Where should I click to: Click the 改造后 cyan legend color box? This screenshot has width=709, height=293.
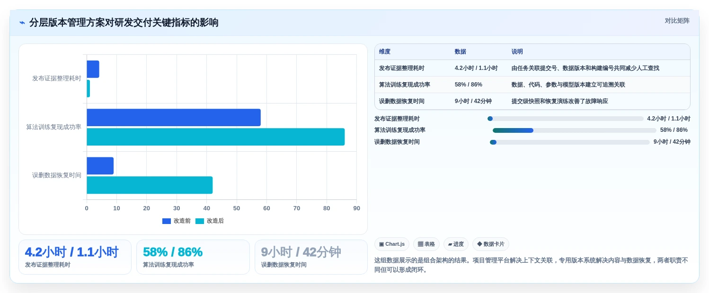[200, 221]
